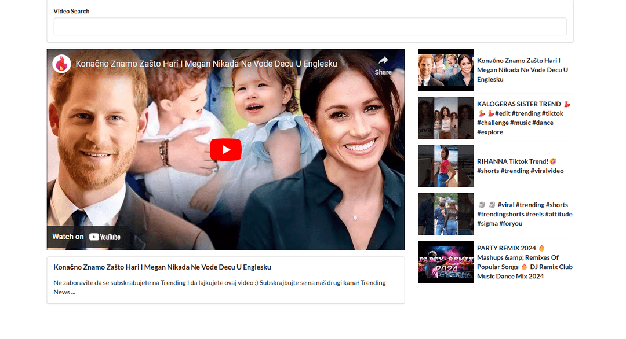Click the video title below the player
Viewport: 626px width, 339px height.
[162, 267]
